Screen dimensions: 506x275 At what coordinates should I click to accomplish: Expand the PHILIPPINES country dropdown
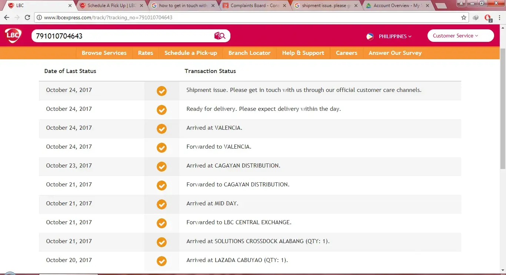[395, 36]
